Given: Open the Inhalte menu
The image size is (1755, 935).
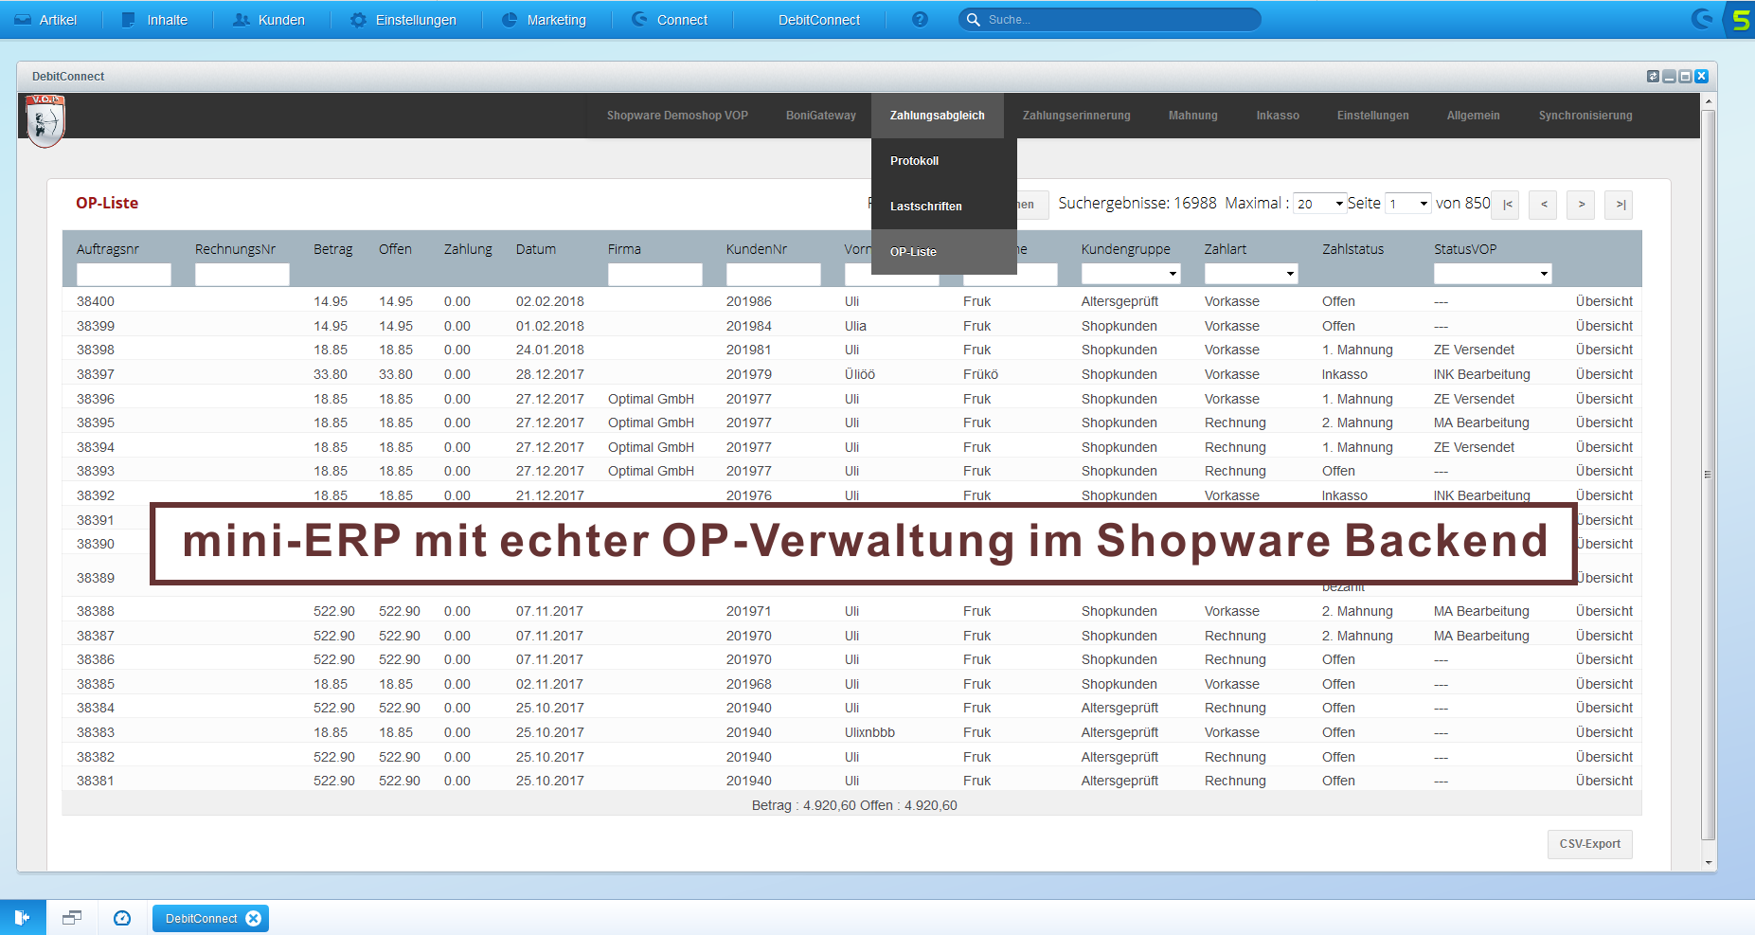Looking at the screenshot, I should coord(155,20).
